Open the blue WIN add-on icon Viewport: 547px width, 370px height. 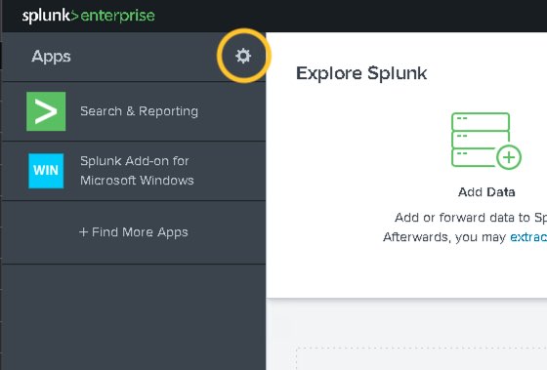(x=46, y=171)
